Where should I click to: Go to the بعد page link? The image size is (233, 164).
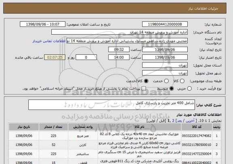coord(179,121)
